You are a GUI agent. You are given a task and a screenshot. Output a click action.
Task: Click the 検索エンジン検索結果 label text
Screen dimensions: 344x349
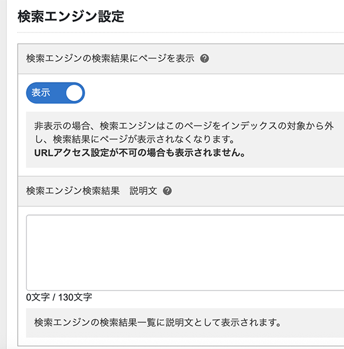tap(72, 191)
